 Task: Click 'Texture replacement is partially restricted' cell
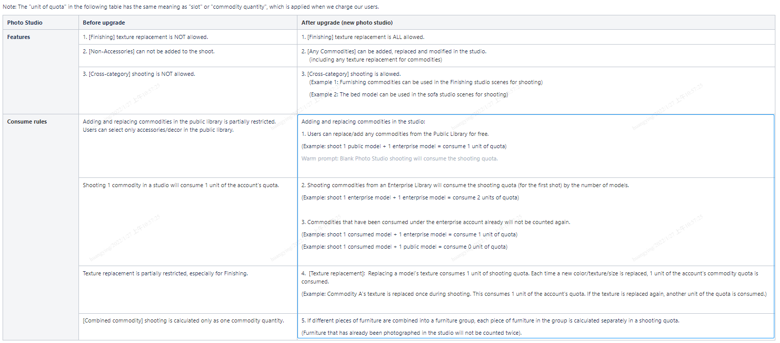click(x=165, y=273)
